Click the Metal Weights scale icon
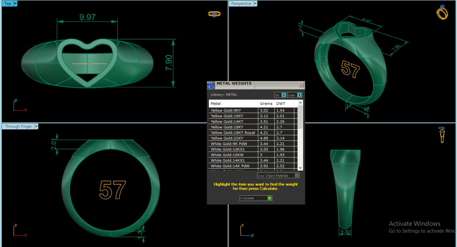The width and height of the screenshot is (457, 247). 211,85
